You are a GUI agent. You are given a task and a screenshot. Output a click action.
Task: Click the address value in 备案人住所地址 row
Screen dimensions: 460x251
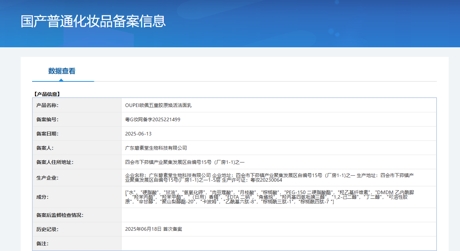click(x=185, y=162)
